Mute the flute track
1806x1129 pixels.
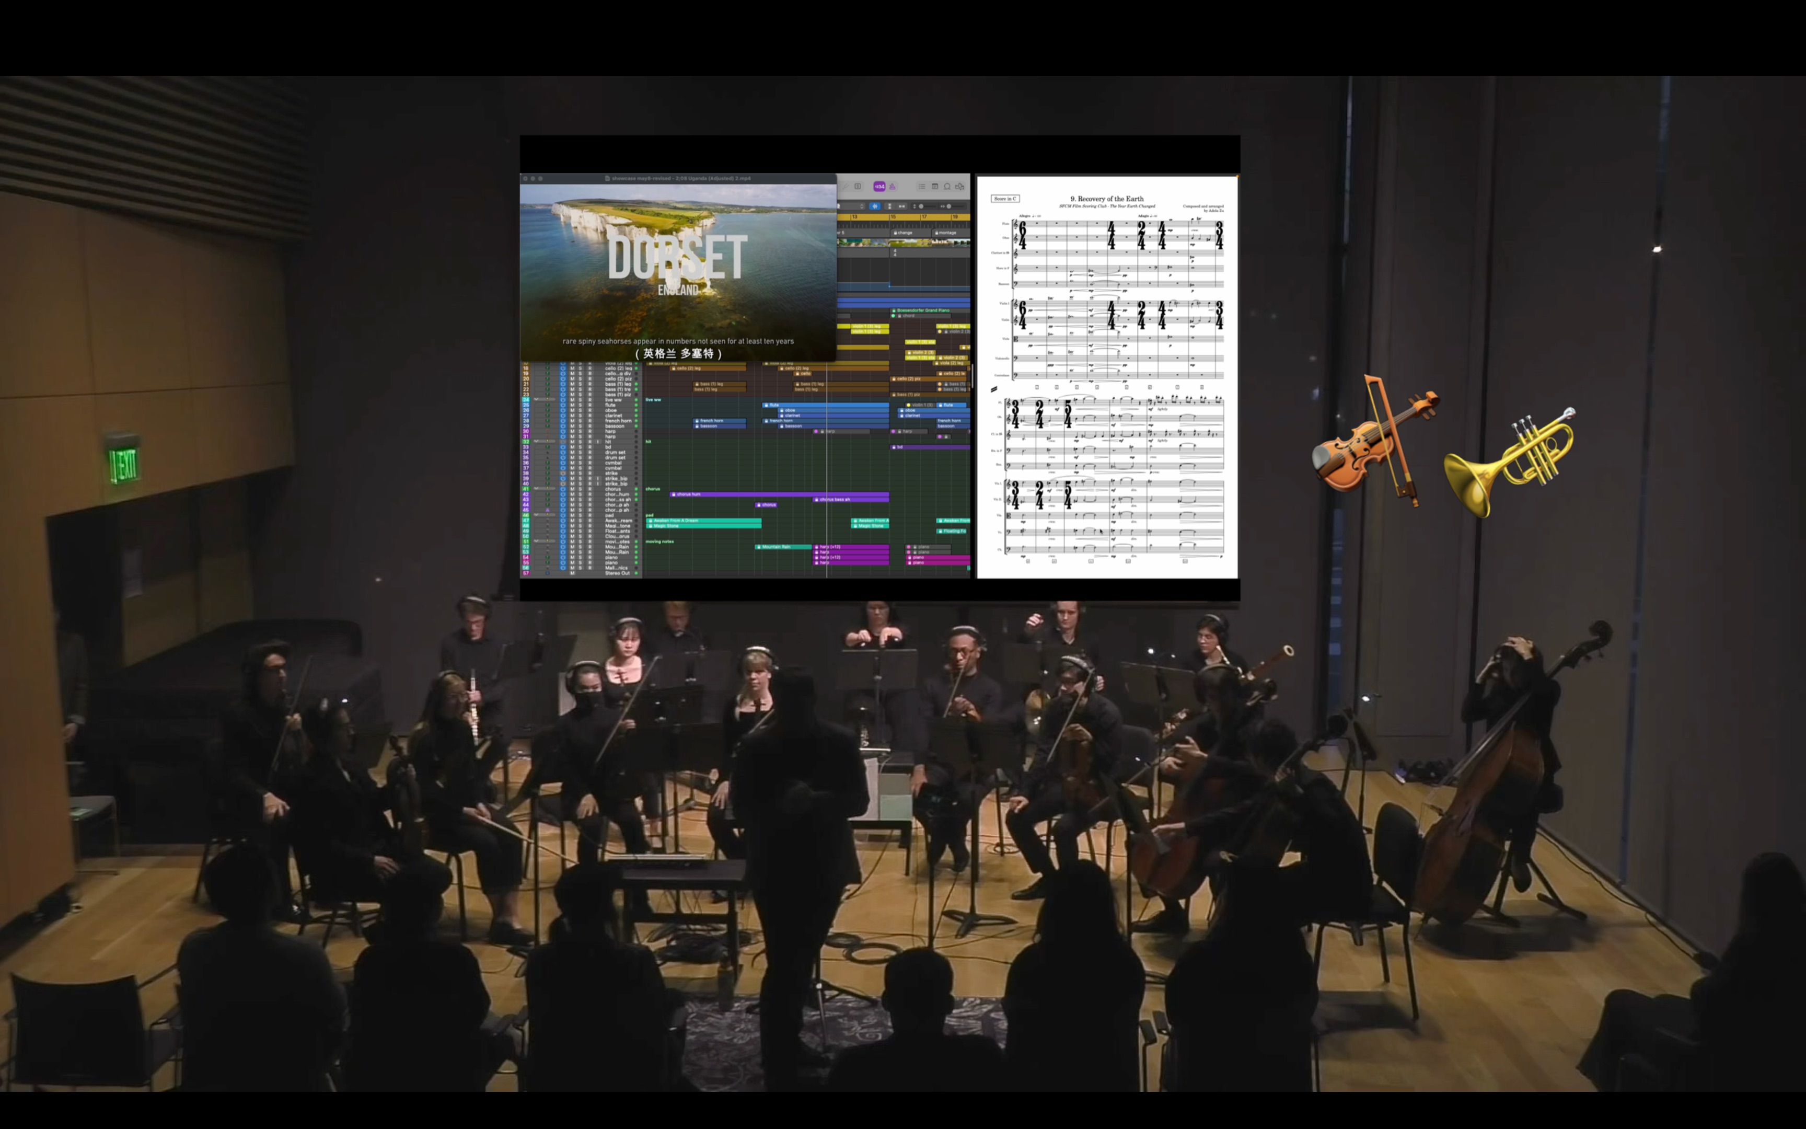572,406
